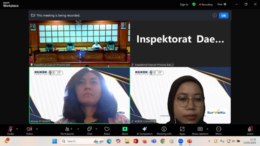
Task: Open the weather widget in the taskbar
Action: (7, 141)
